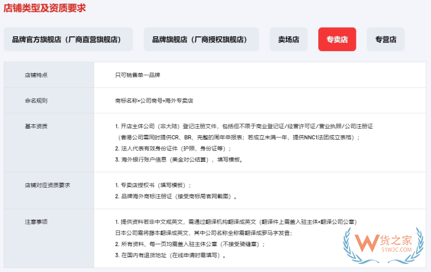Viewport: 431px width, 272px height.
Task: Click line 2. 所有资料、每一页均需盖入驻主体公章
Action: [190, 244]
